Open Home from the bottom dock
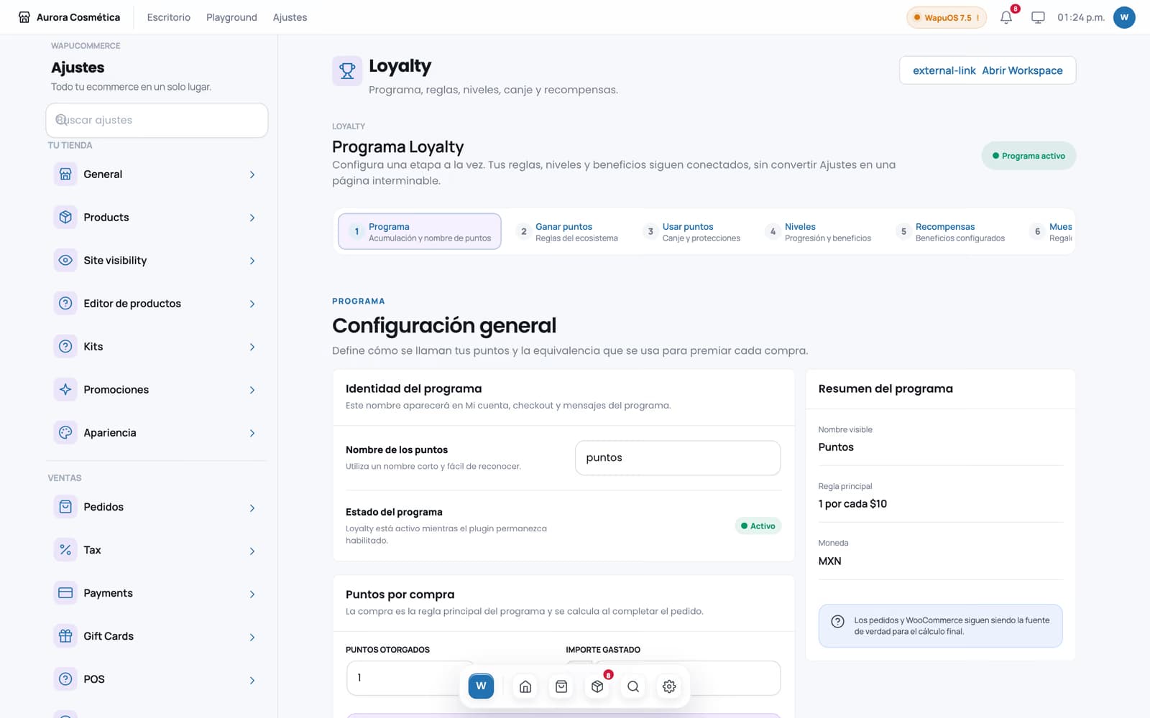The image size is (1150, 718). coord(525,686)
